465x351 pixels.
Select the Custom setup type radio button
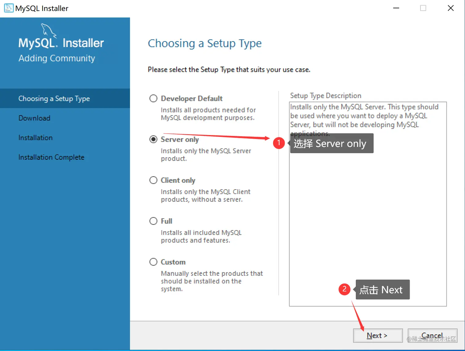(x=153, y=262)
